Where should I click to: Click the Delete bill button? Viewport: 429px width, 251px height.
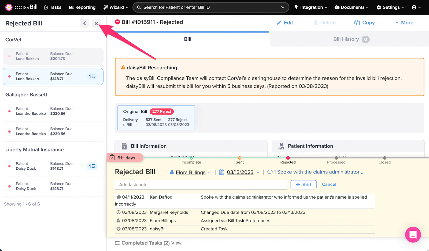(324, 23)
